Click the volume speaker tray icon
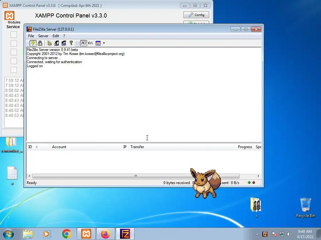 coord(289,234)
